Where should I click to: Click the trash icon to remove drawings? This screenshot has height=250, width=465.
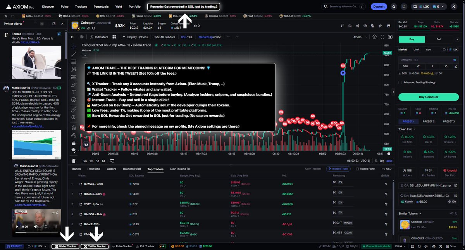[74, 161]
